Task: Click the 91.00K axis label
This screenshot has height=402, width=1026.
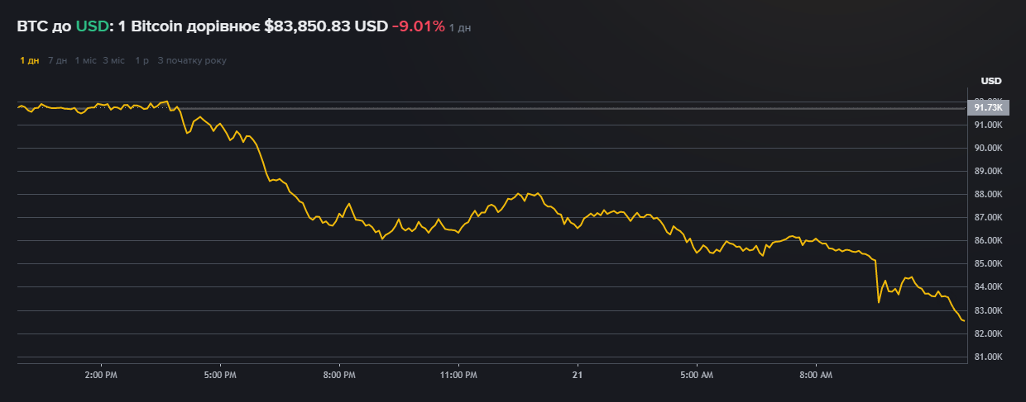Action: [x=989, y=125]
